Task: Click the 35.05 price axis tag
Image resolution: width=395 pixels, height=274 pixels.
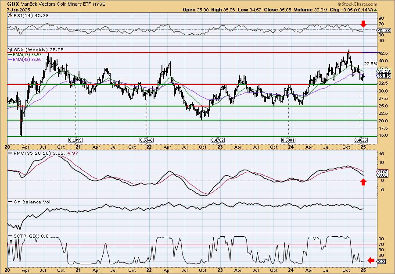Action: (x=384, y=76)
